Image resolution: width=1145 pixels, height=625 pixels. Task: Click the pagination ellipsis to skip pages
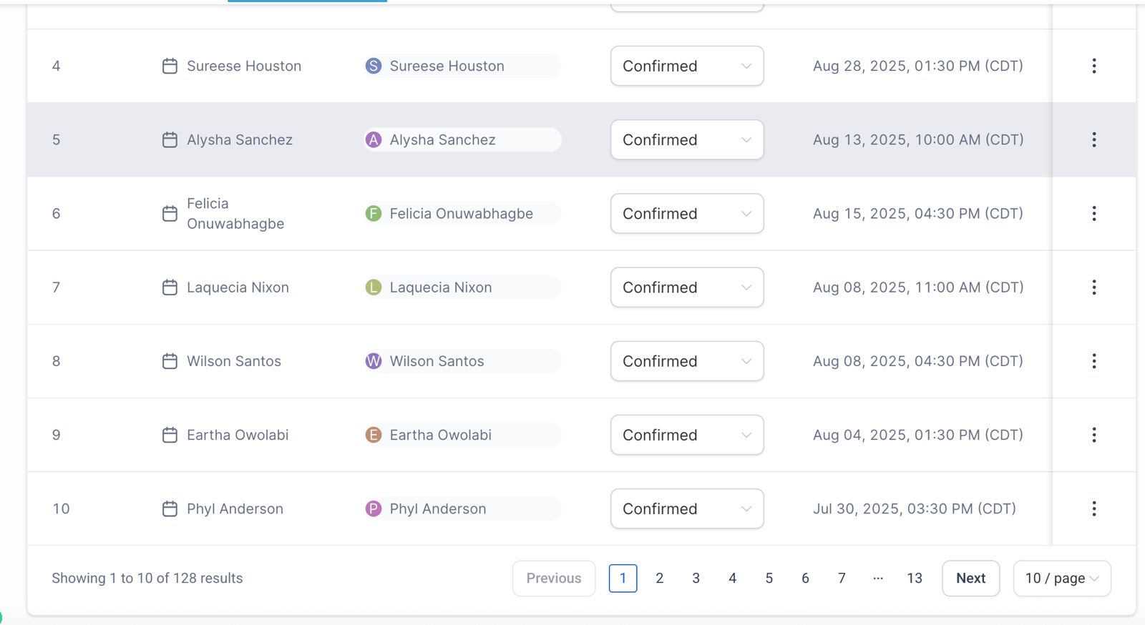(x=878, y=578)
